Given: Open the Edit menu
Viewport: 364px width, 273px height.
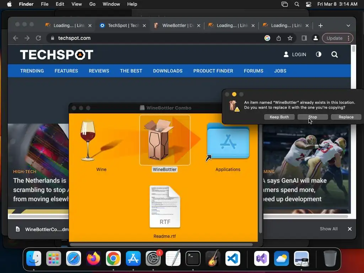Looking at the screenshot, I should point(60,4).
